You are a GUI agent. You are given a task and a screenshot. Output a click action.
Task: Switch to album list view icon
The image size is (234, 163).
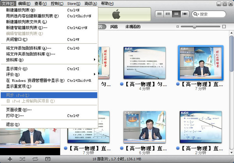pos(168,14)
